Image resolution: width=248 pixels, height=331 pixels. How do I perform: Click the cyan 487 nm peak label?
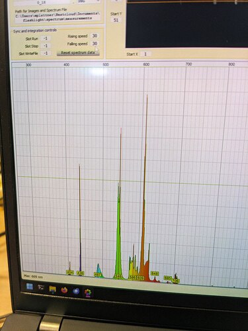pos(98,275)
